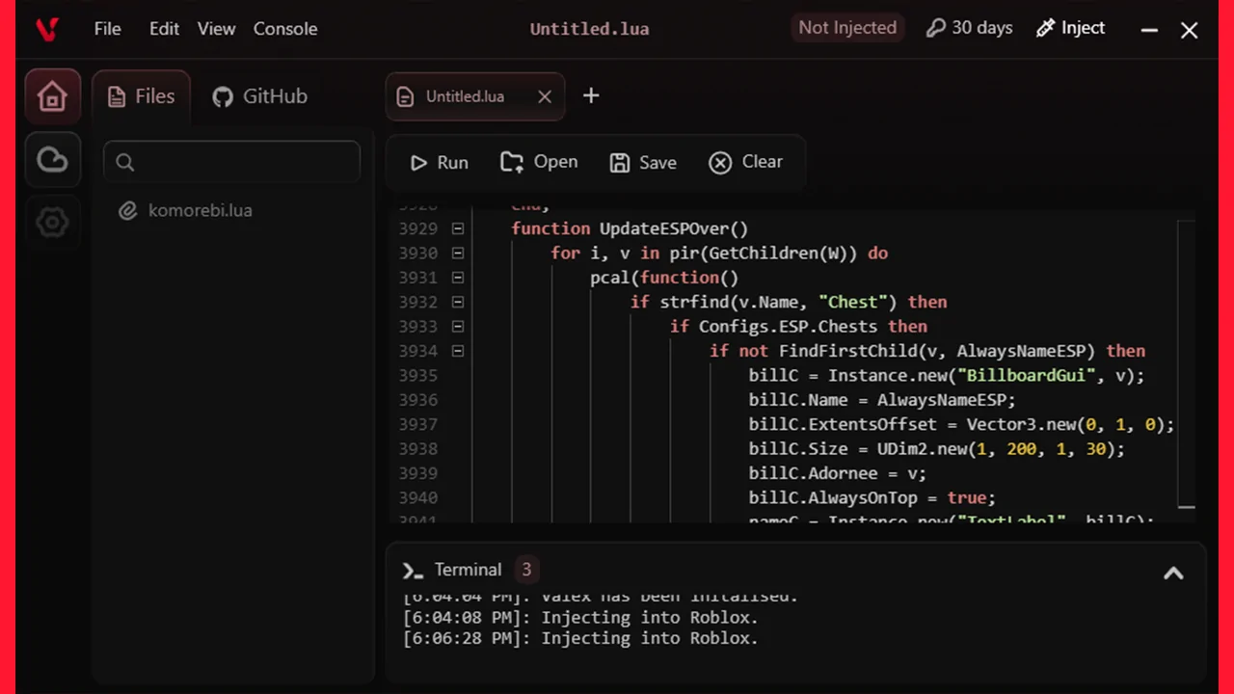Collapse the Terminal panel with chevron

[x=1173, y=573]
